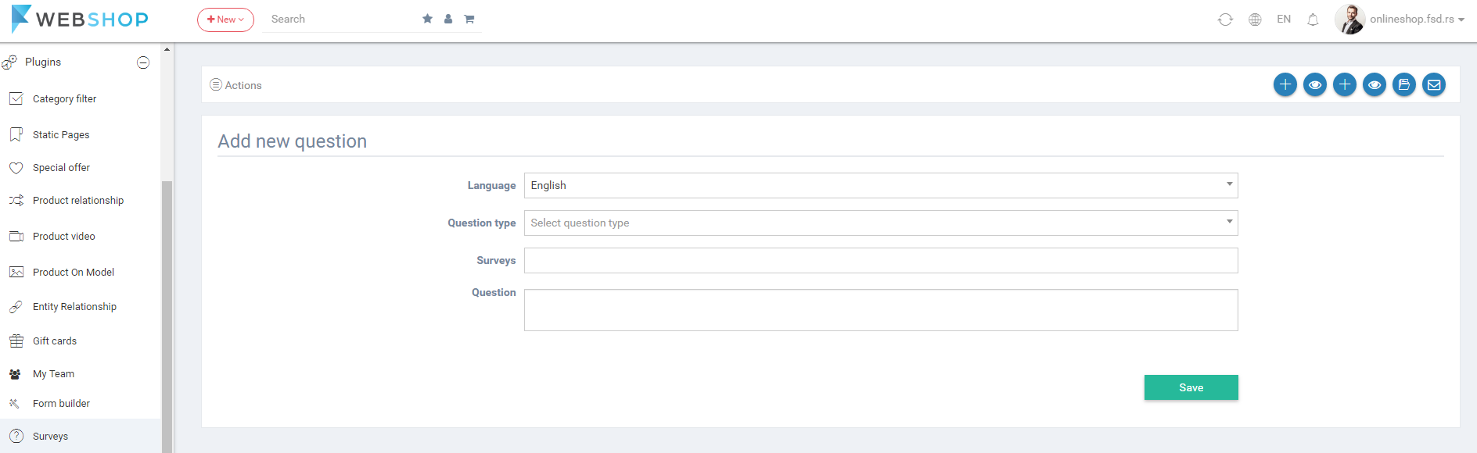Viewport: 1477px width, 453px height.
Task: Open My Team plugin
Action: point(53,373)
